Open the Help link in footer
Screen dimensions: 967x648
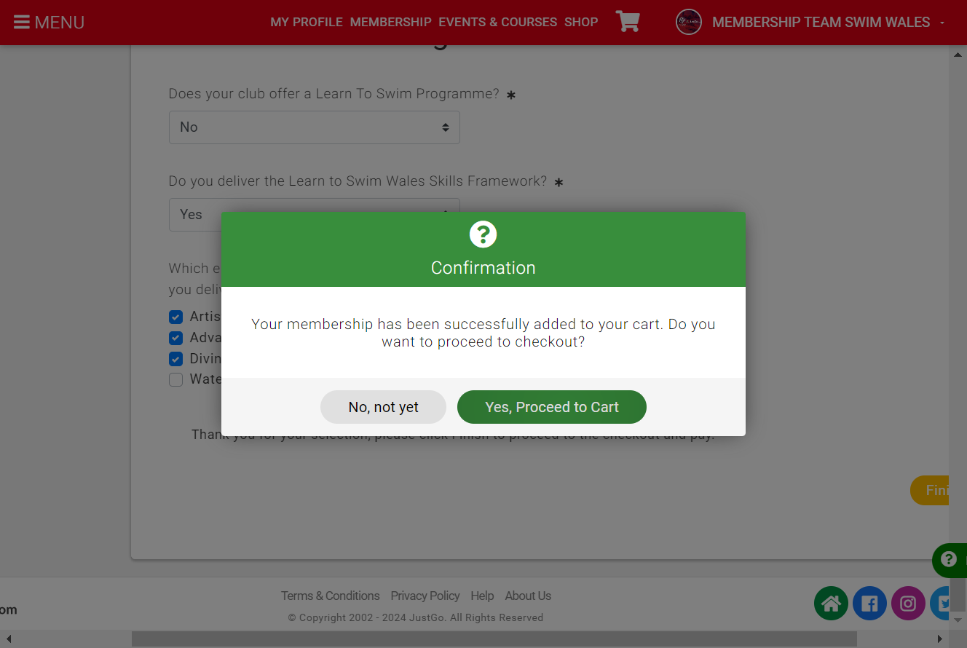pyautogui.click(x=482, y=596)
